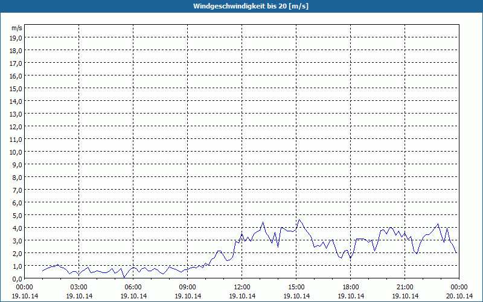Click the 17,0 y-axis value
483x302 pixels.
pyautogui.click(x=16, y=63)
